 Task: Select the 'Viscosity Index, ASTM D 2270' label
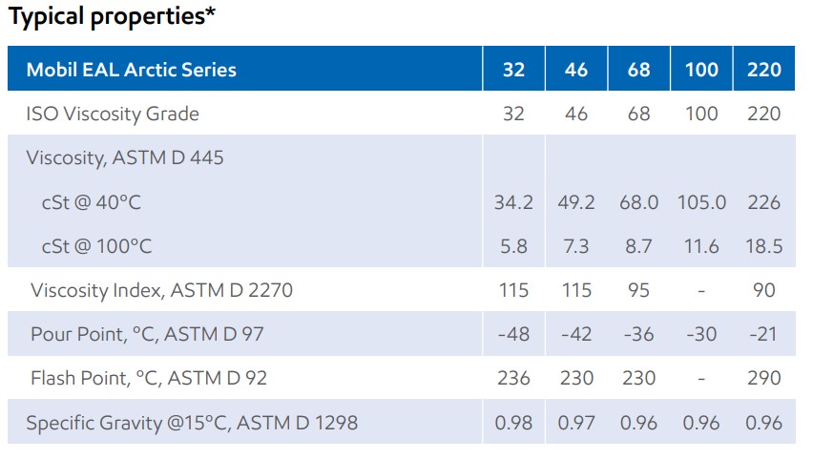pos(161,290)
